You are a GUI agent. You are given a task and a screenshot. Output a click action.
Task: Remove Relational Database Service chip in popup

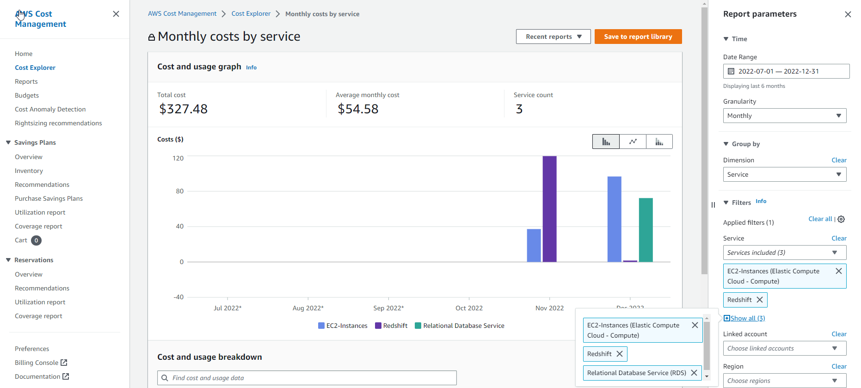(x=694, y=373)
